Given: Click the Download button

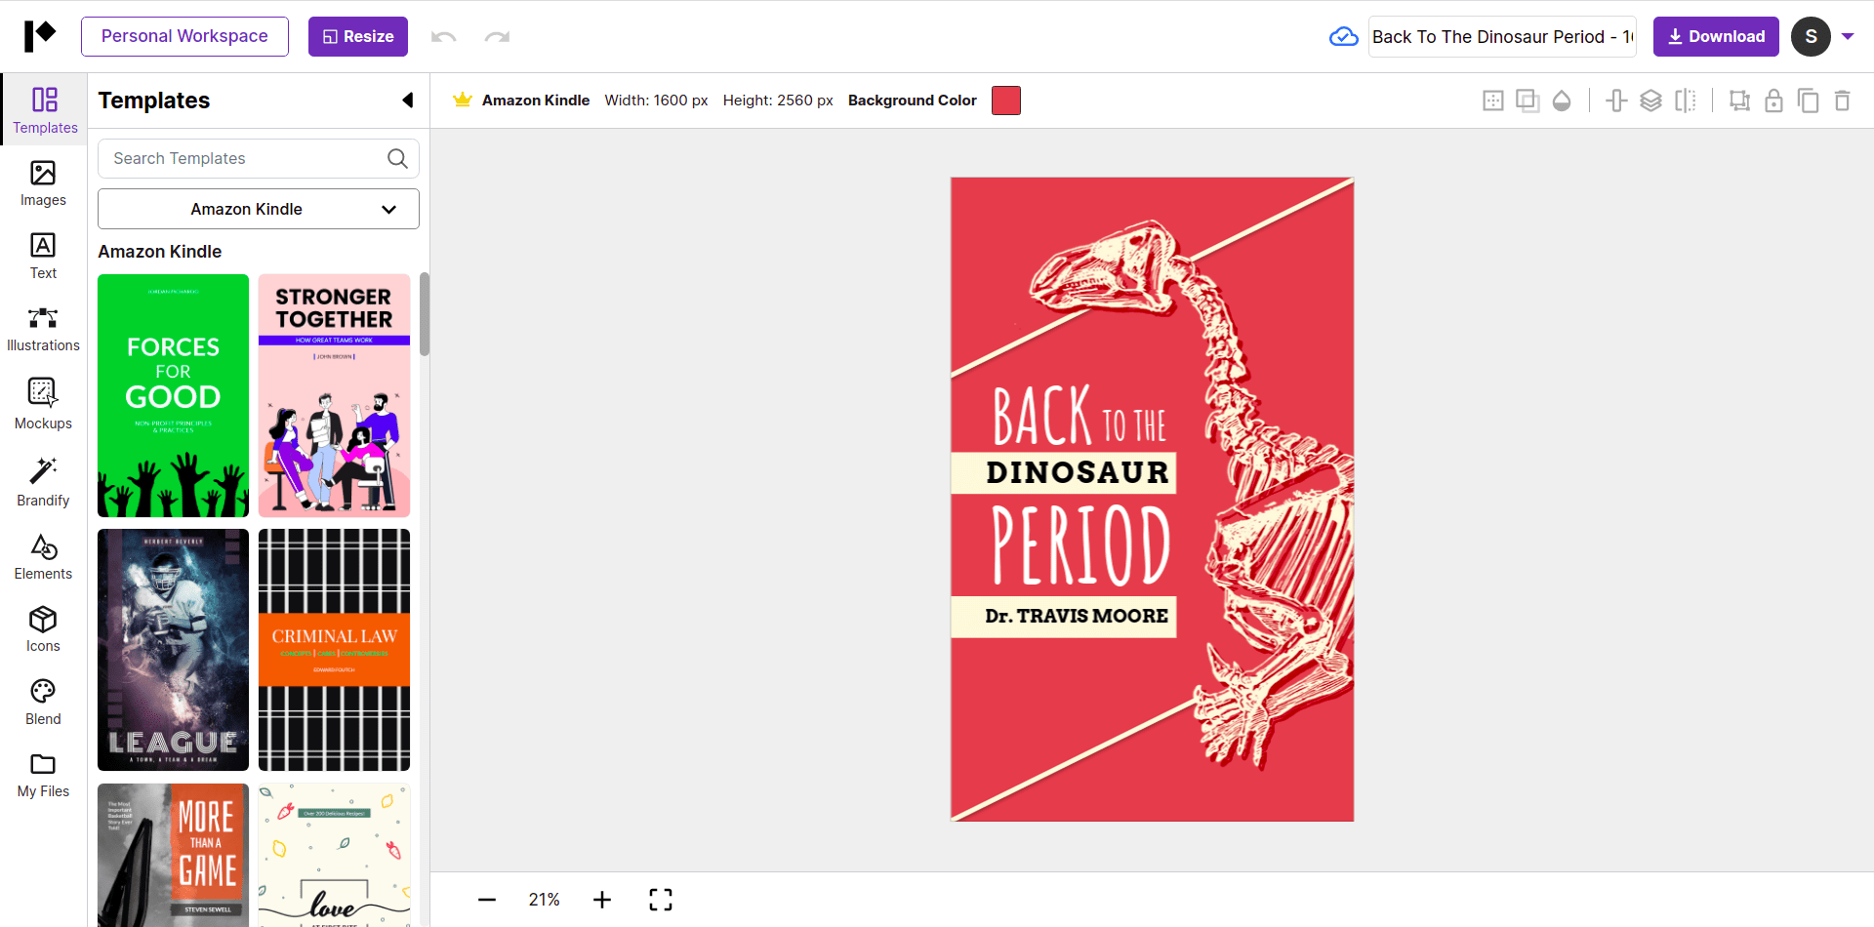Looking at the screenshot, I should pyautogui.click(x=1716, y=36).
